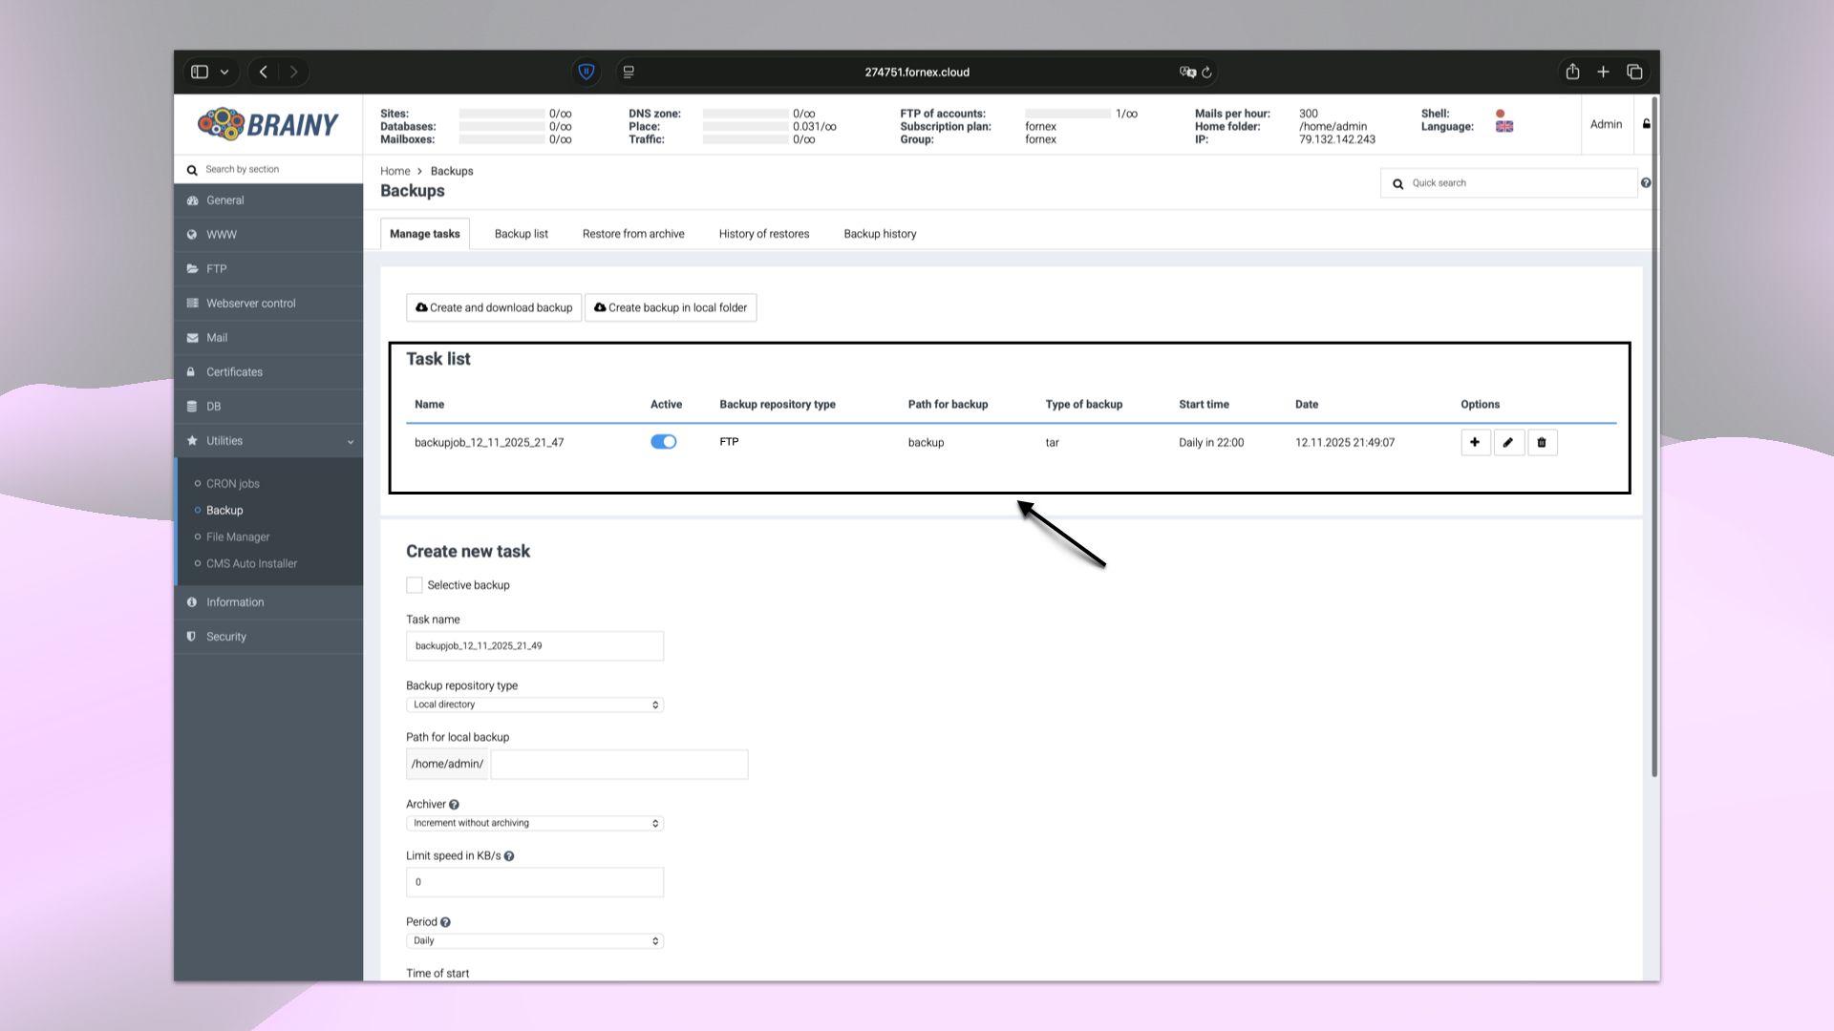Collapse the Utilities menu chevron
The image size is (1834, 1031).
tap(351, 440)
